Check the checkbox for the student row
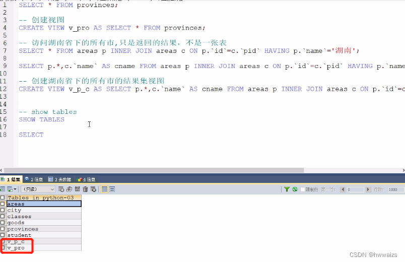 click(3, 235)
